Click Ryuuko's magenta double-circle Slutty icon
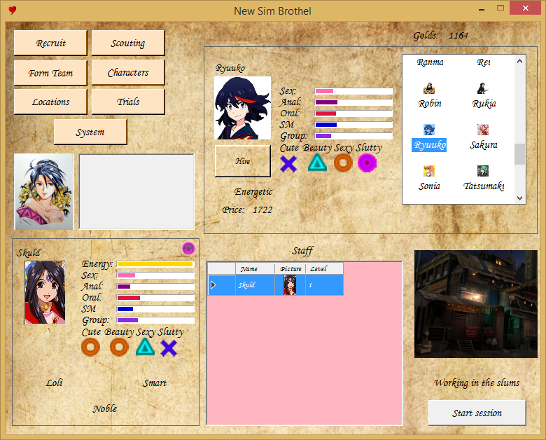546x440 pixels. (x=367, y=163)
